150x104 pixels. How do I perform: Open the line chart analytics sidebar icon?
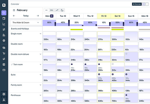tap(4, 24)
